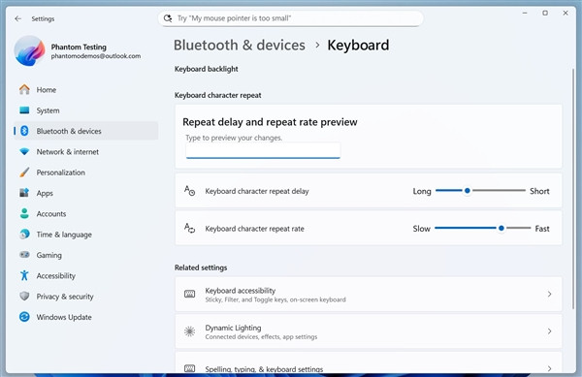Click the Windows Update sync icon
The width and height of the screenshot is (582, 377).
(24, 317)
